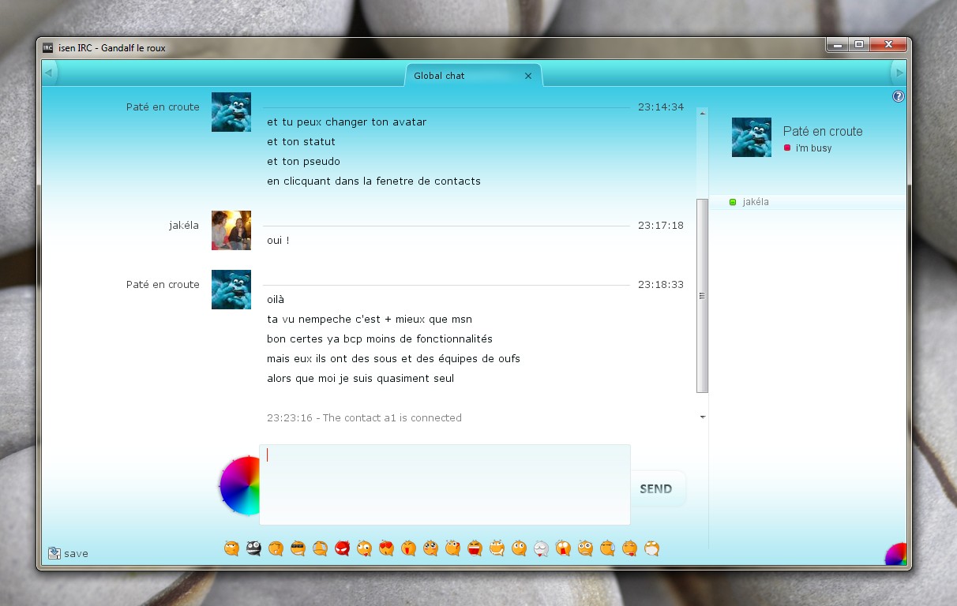Click "bon certes ya bcp moins de fonctionnalités"
Image resolution: width=957 pixels, height=606 pixels.
pyautogui.click(x=380, y=339)
